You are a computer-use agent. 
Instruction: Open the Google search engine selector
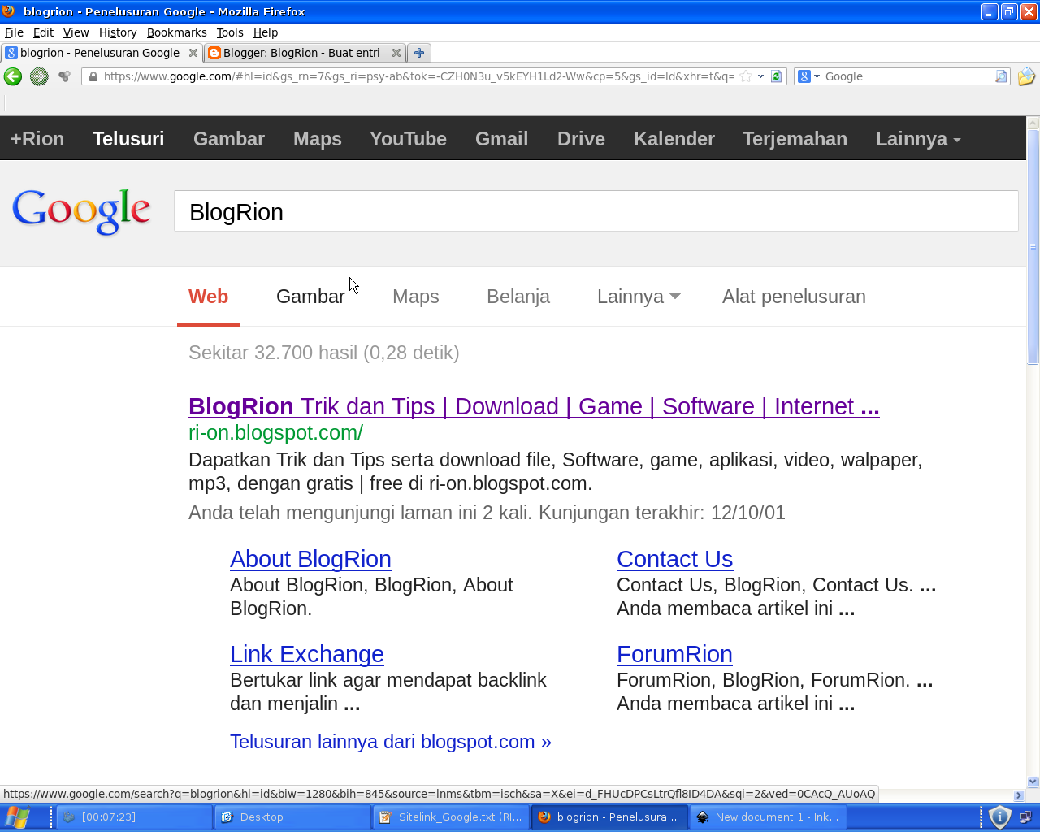click(x=809, y=76)
